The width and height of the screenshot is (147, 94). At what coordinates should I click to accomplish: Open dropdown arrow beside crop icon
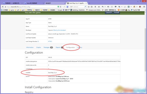click(x=122, y=7)
